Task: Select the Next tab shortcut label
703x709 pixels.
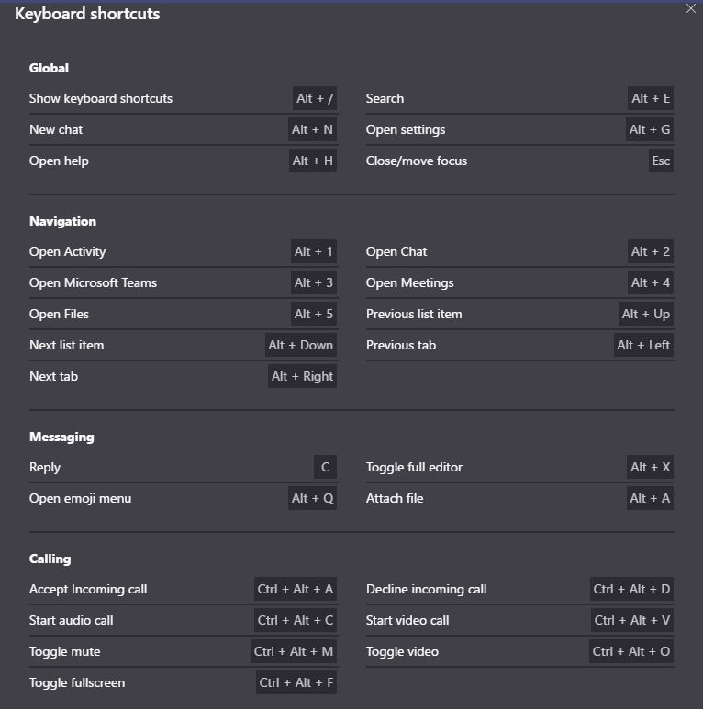Action: coord(53,377)
